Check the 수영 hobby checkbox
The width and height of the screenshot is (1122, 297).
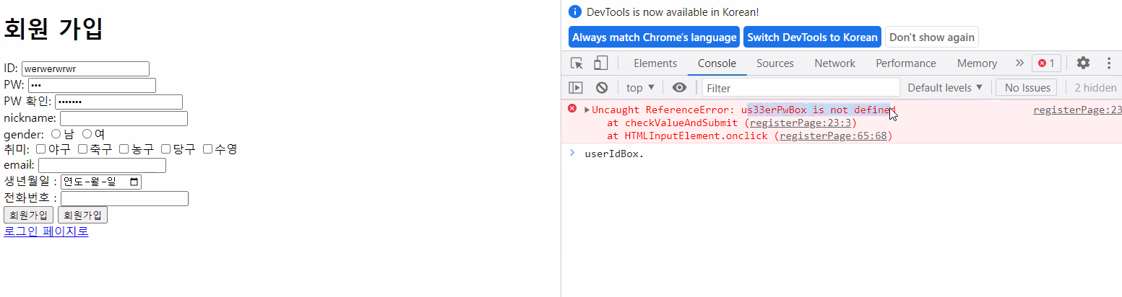208,149
